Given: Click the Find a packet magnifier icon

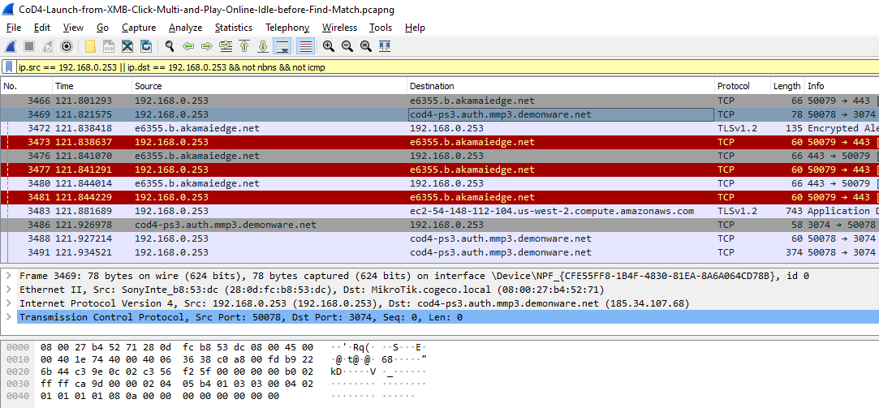Looking at the screenshot, I should coord(170,46).
